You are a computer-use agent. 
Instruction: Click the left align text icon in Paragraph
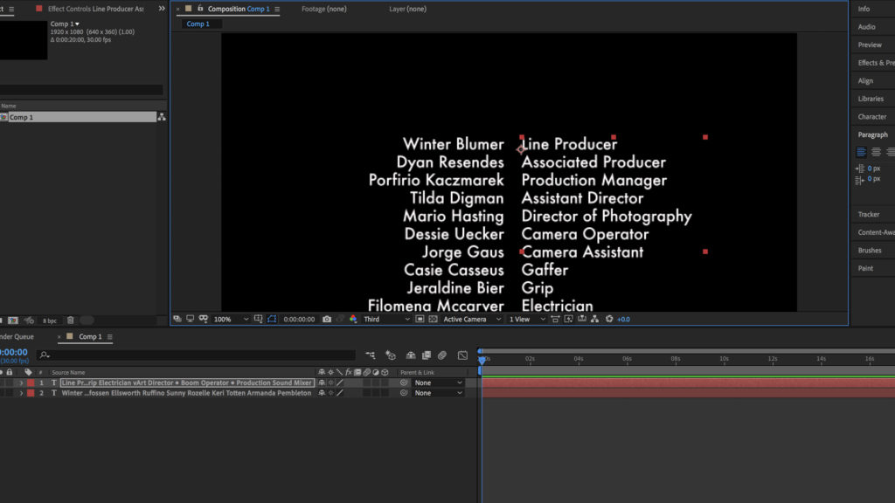pos(860,151)
